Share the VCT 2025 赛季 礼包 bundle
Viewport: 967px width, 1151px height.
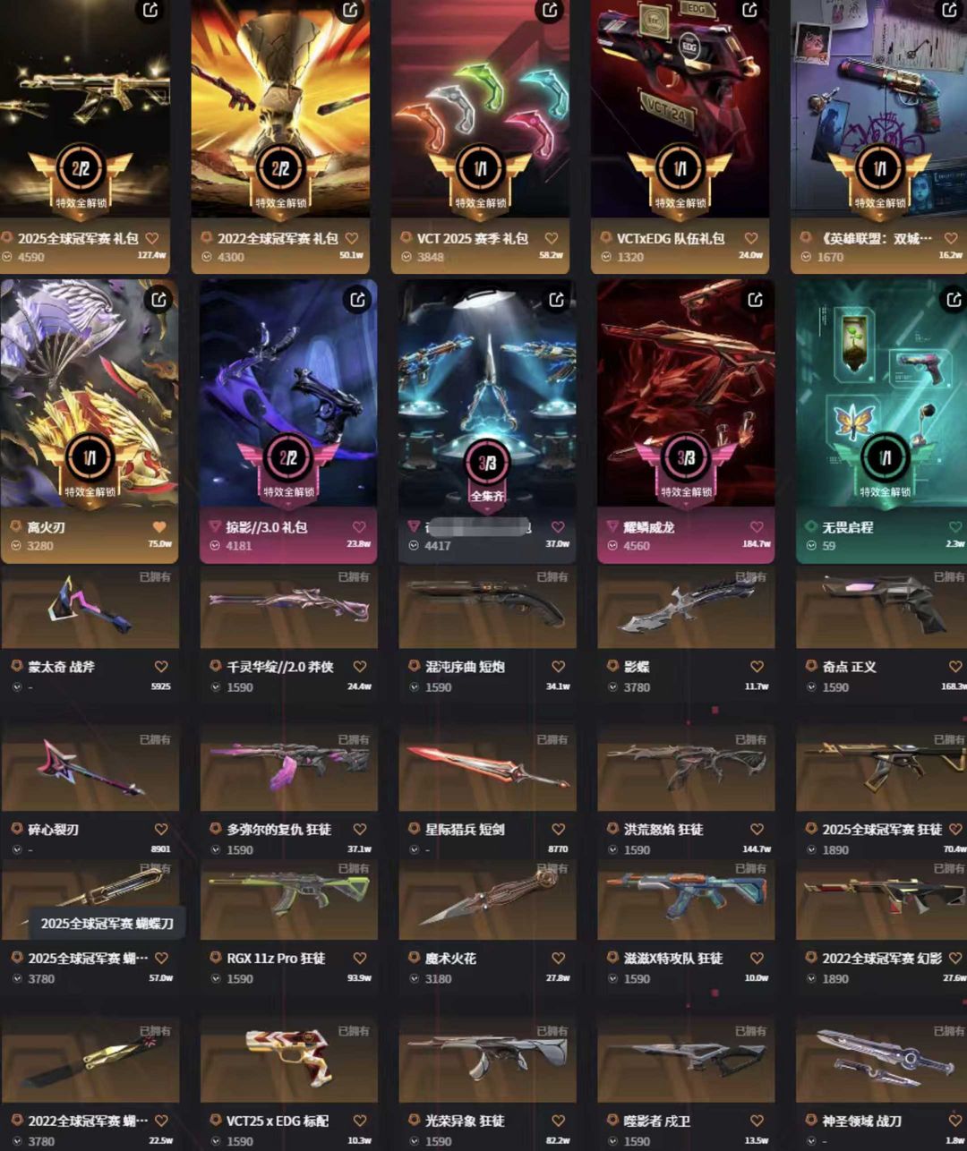point(550,10)
